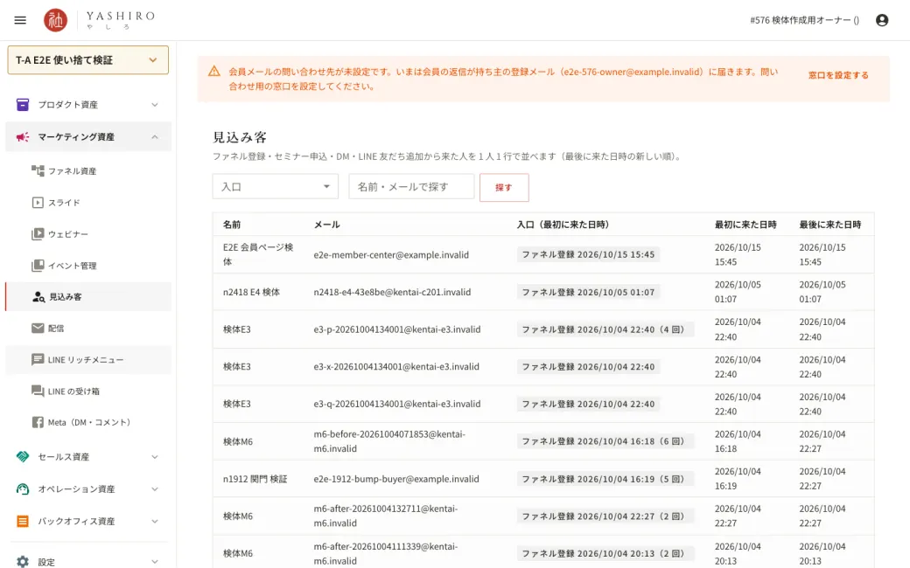Click the #576 検体作成用オーナー account label

[x=804, y=20]
